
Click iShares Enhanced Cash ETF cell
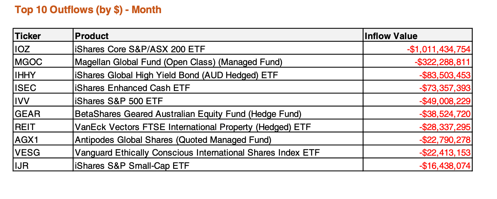point(218,88)
